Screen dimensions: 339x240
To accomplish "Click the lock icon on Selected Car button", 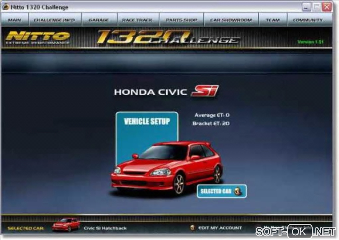I will tap(238, 191).
